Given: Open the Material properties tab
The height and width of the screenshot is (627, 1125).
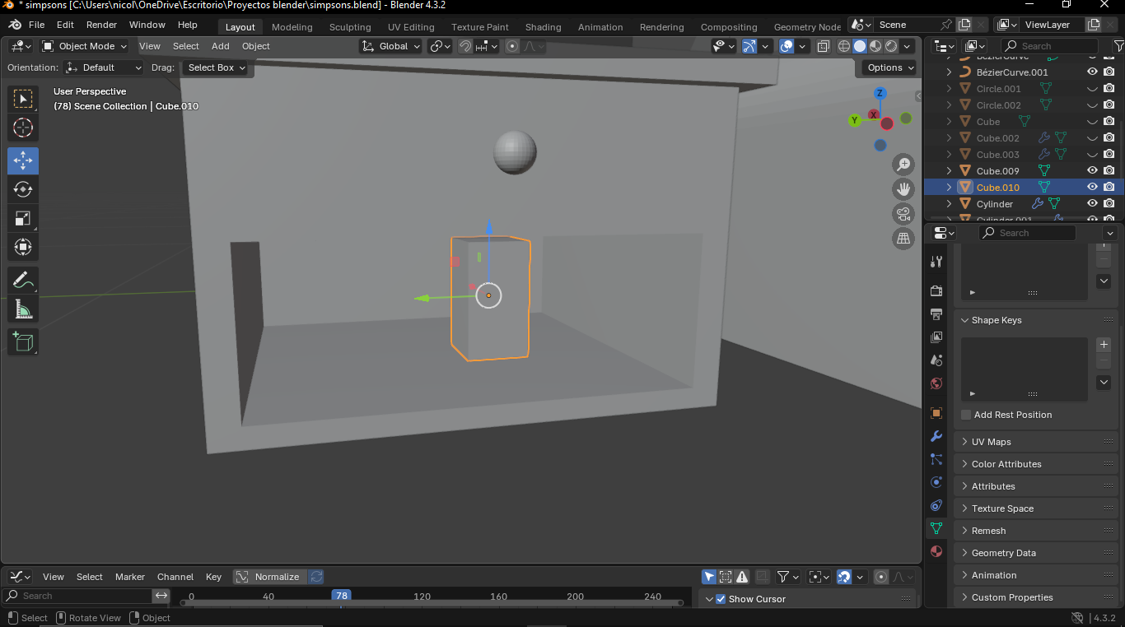Looking at the screenshot, I should click(x=936, y=551).
